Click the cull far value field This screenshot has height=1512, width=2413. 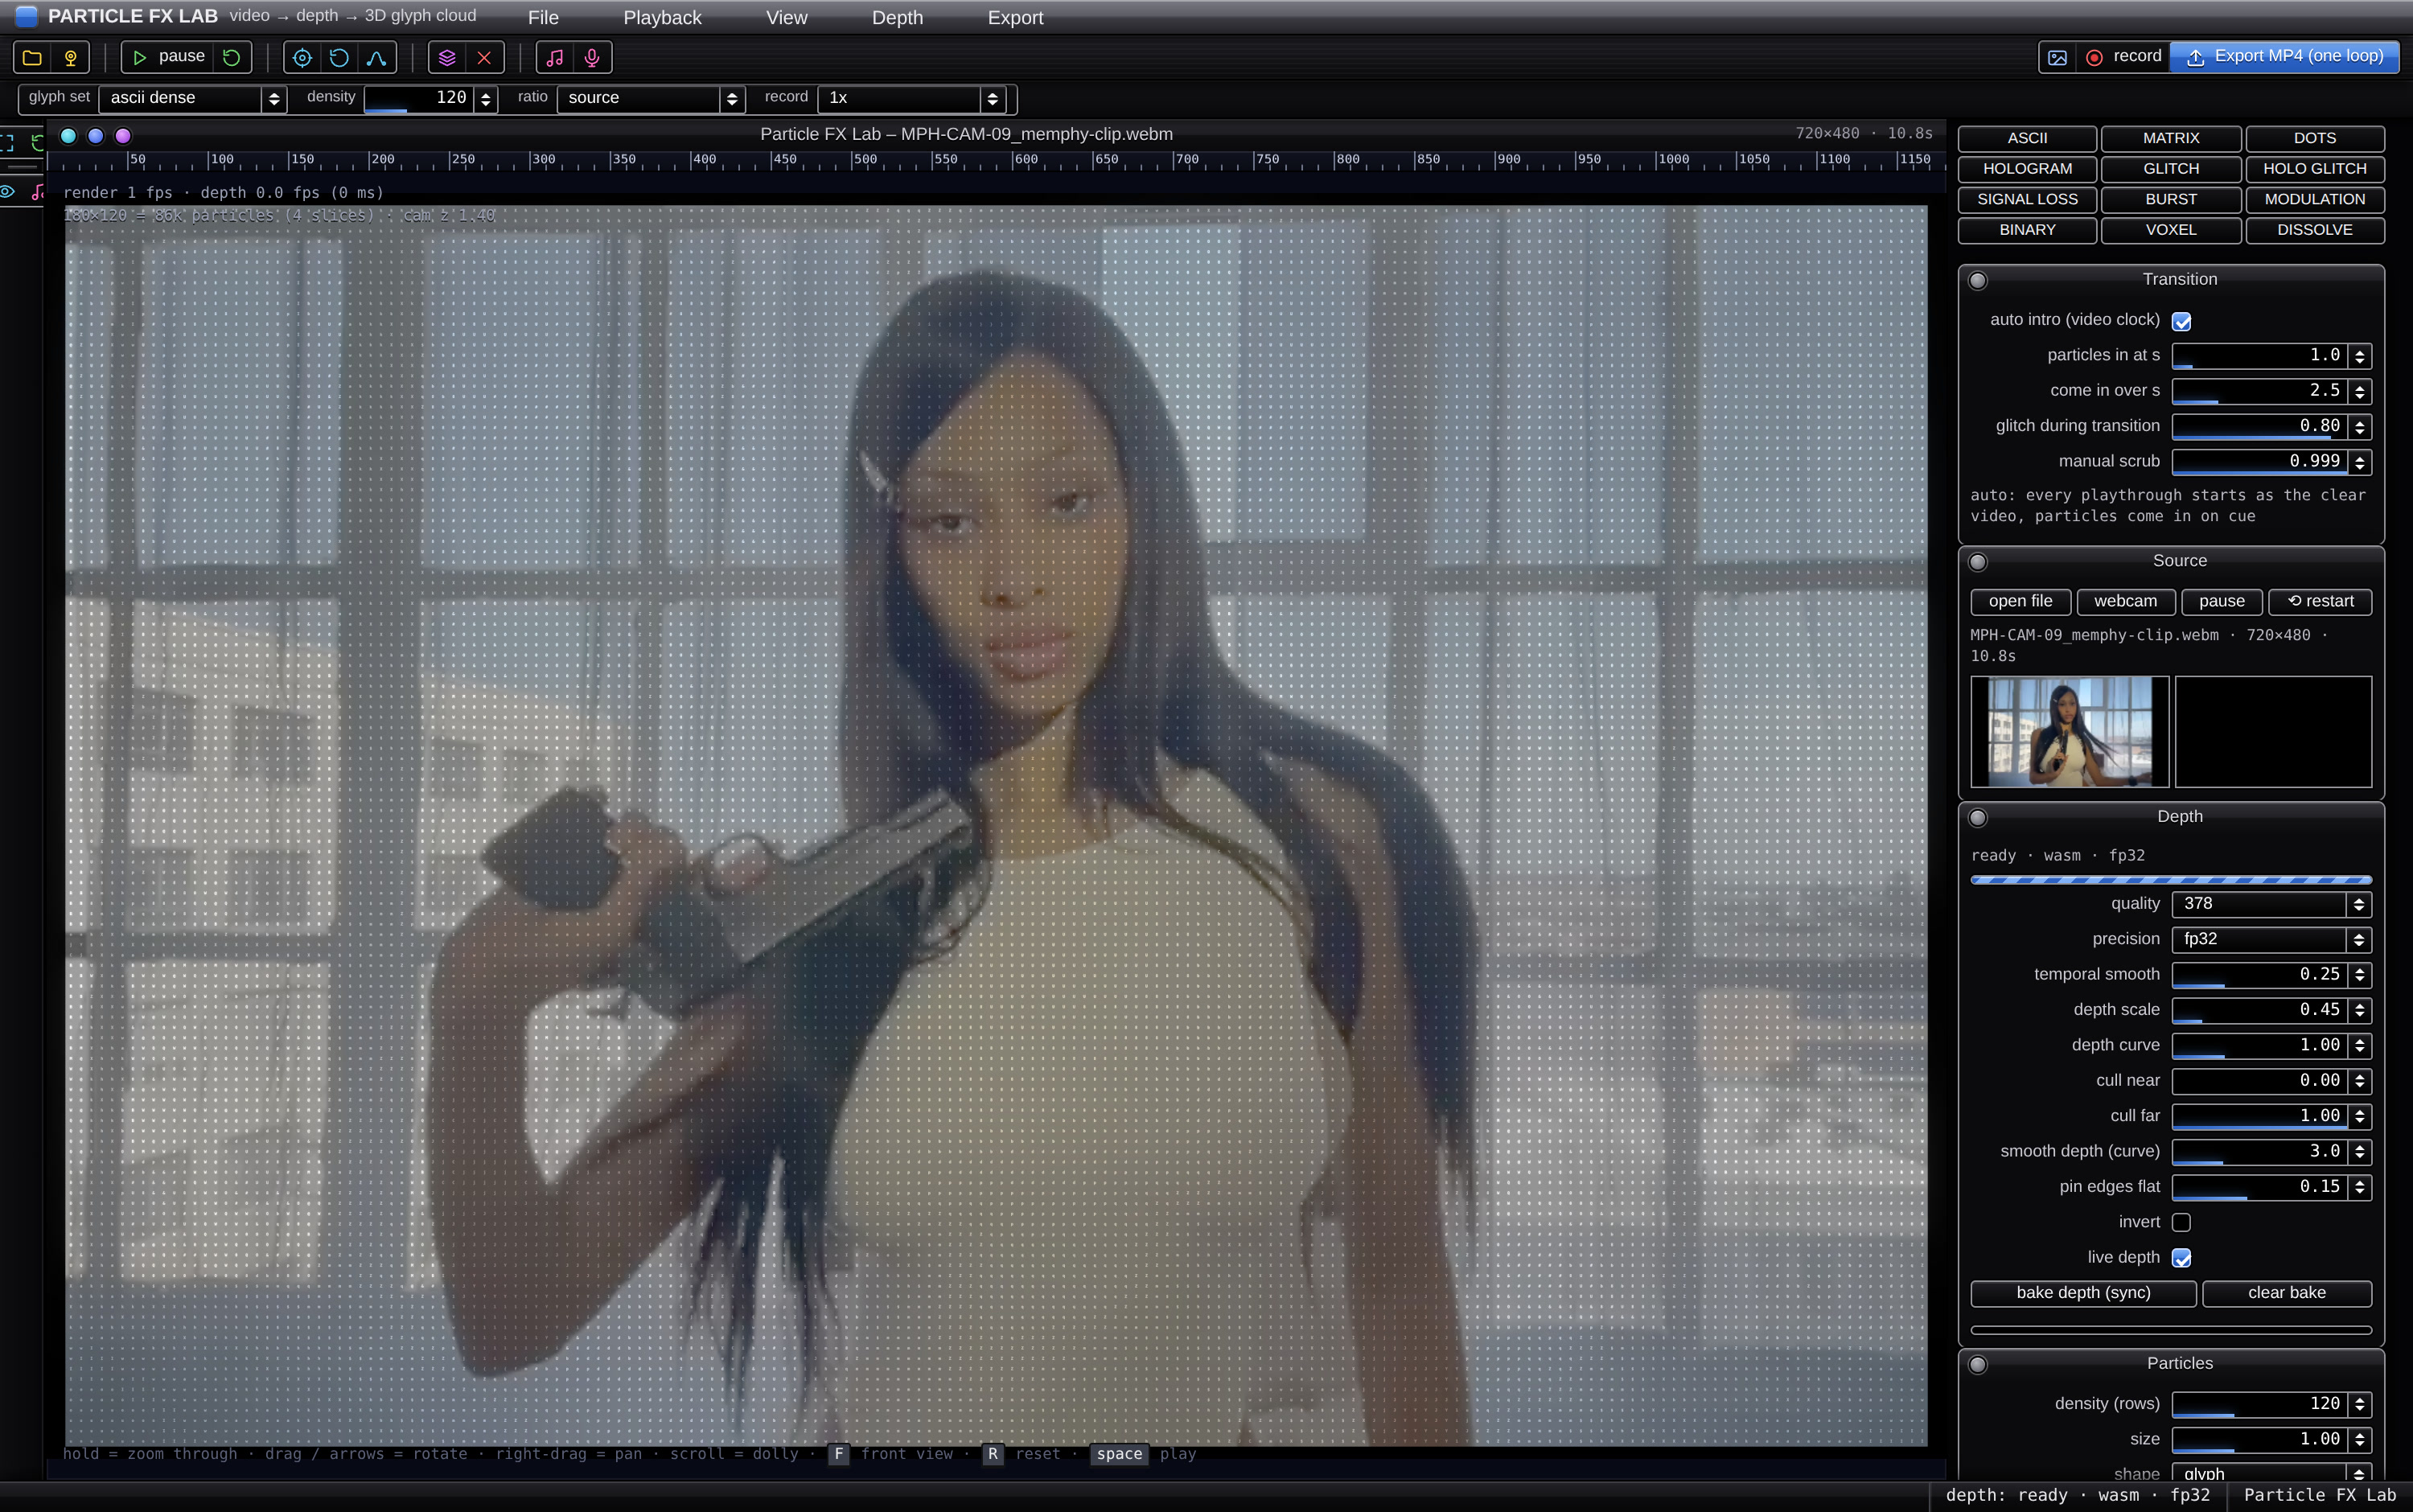[2260, 1116]
